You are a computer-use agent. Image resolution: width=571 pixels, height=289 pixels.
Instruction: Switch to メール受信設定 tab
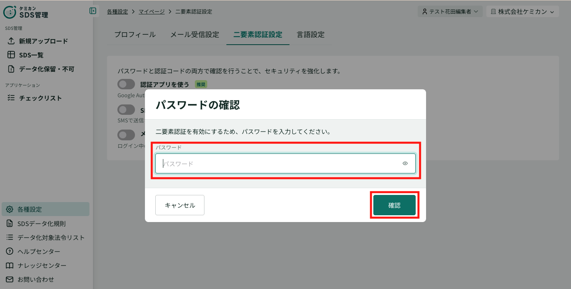[x=195, y=35]
